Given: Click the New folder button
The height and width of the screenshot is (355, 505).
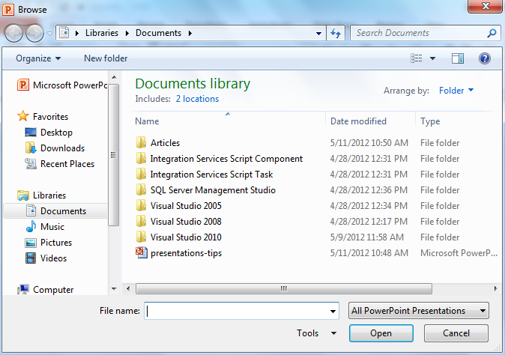Looking at the screenshot, I should coord(106,58).
